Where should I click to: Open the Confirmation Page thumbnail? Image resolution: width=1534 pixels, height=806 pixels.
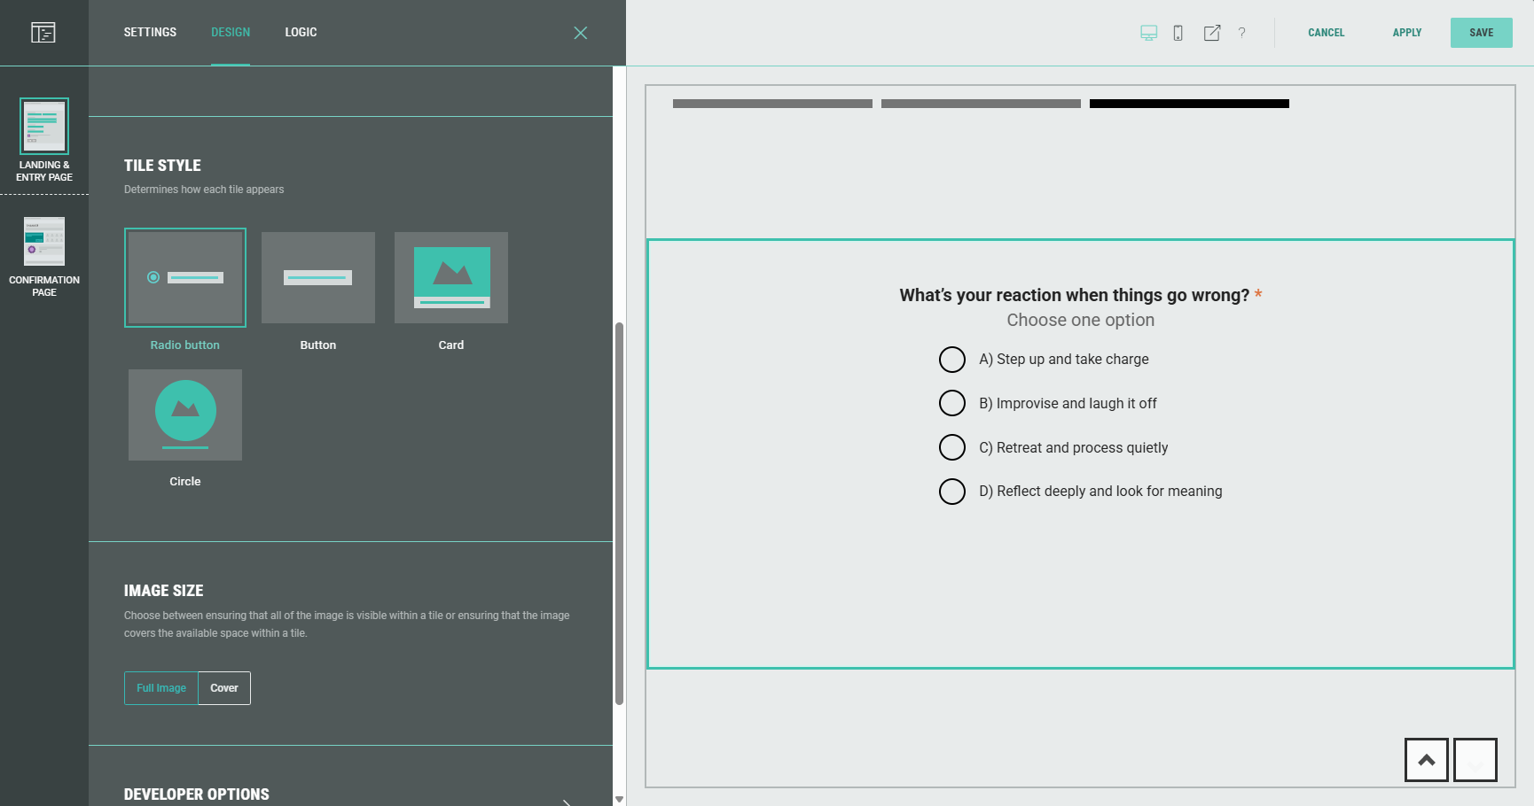coord(44,242)
